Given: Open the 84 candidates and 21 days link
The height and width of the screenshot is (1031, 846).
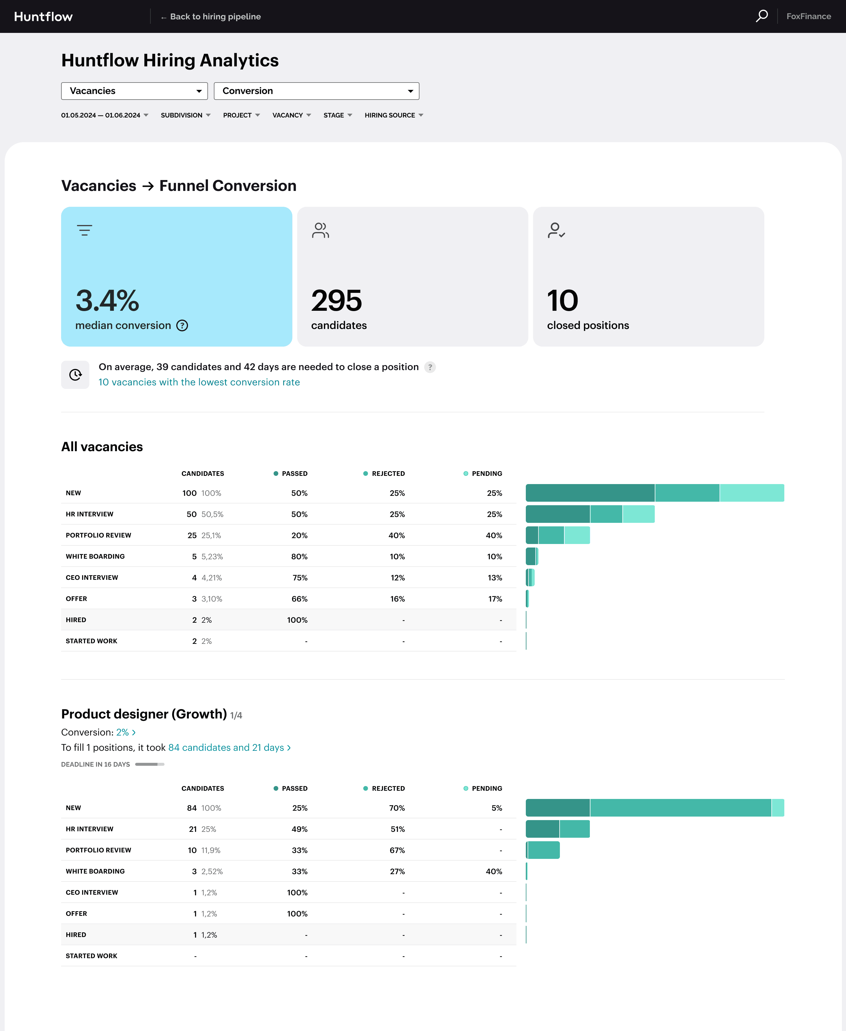Looking at the screenshot, I should click(229, 748).
